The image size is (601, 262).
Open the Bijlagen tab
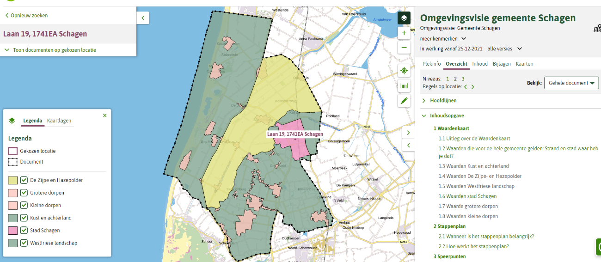pos(502,64)
